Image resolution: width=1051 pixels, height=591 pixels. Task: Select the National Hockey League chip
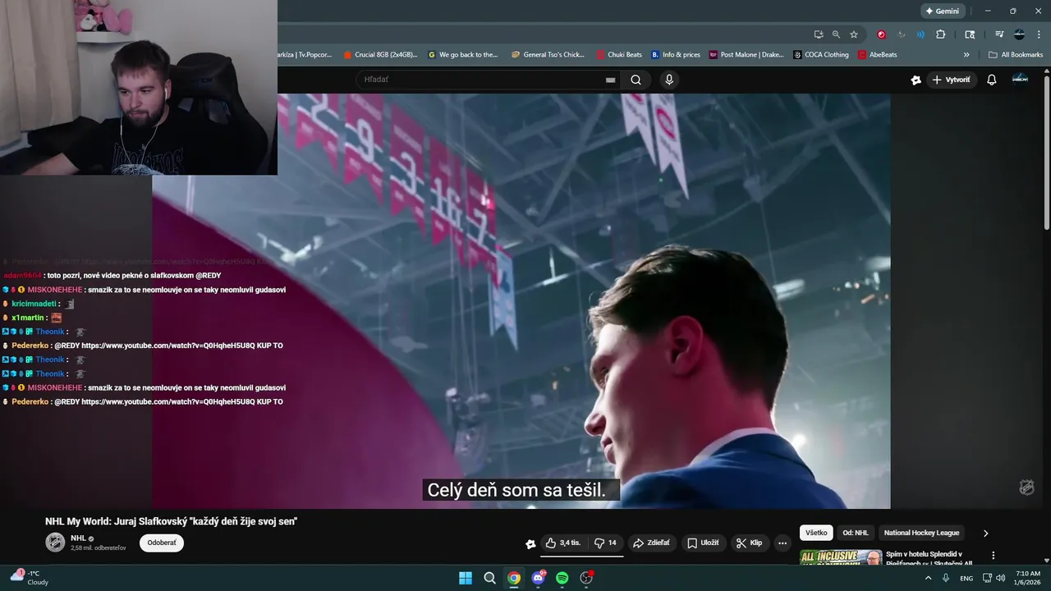tap(921, 533)
